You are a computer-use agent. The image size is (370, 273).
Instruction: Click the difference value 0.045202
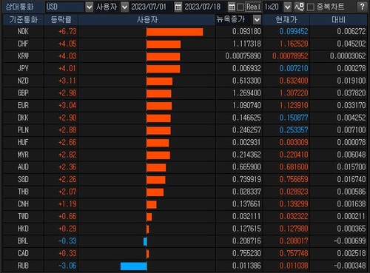tap(351, 44)
